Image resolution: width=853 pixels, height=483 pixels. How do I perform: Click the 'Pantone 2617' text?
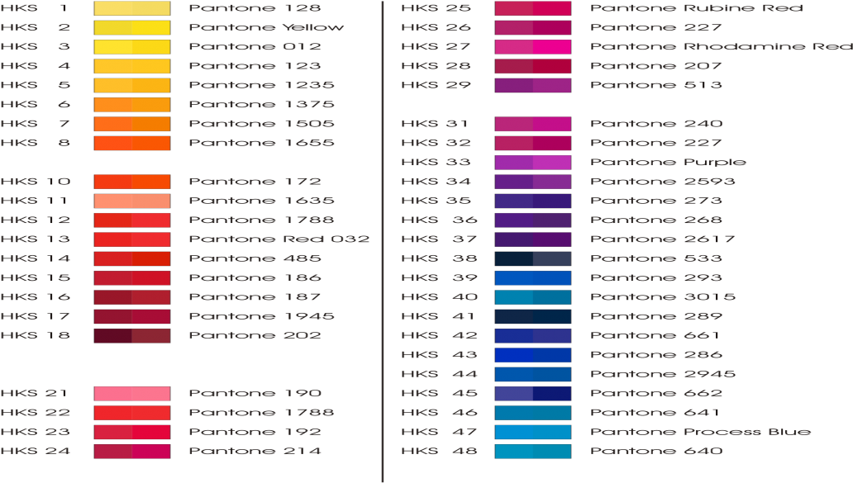point(663,239)
